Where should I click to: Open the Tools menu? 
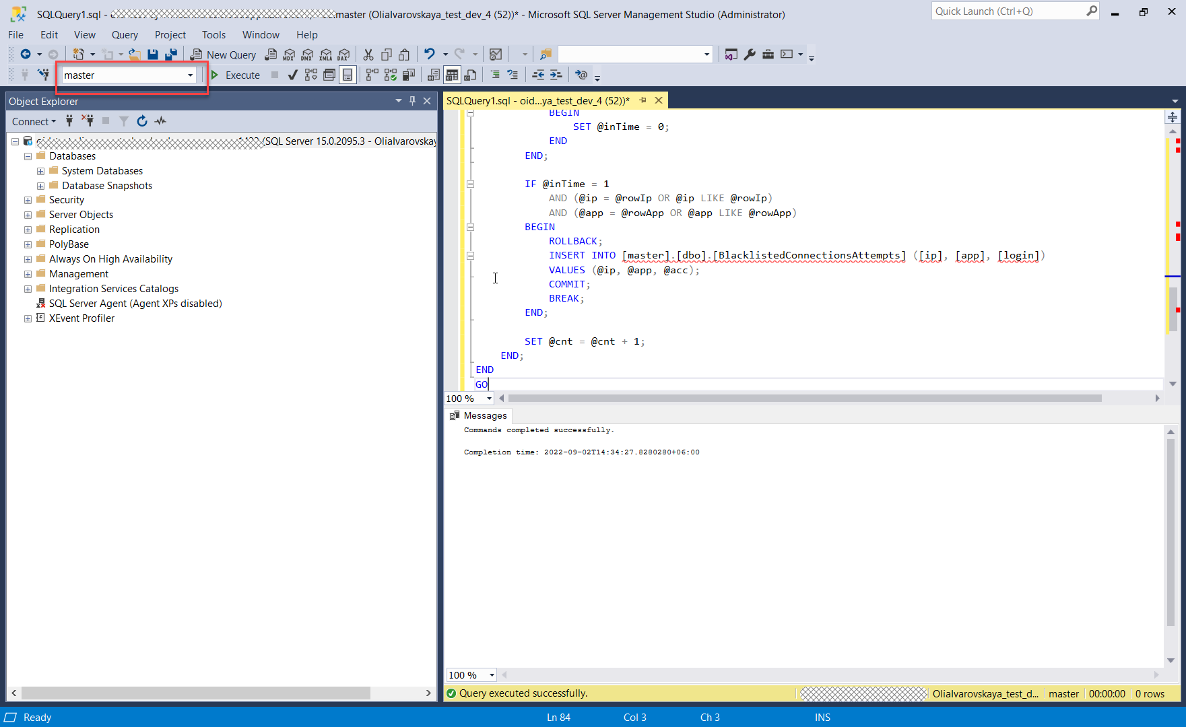(213, 35)
